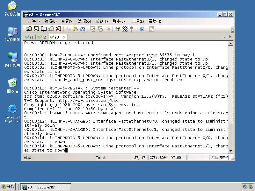Click the Print Screen toolbar icon

pos(93,29)
